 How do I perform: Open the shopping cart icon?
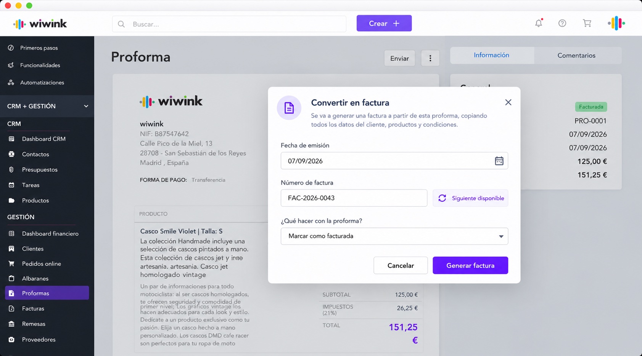pyautogui.click(x=587, y=23)
